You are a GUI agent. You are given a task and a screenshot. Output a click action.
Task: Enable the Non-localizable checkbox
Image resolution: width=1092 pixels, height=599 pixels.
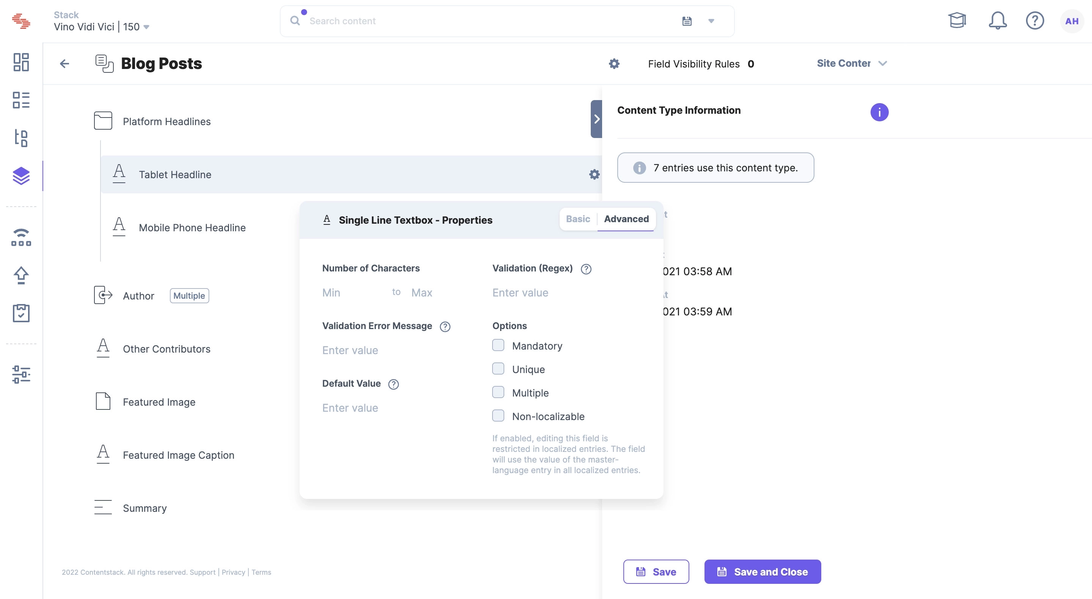click(x=498, y=416)
